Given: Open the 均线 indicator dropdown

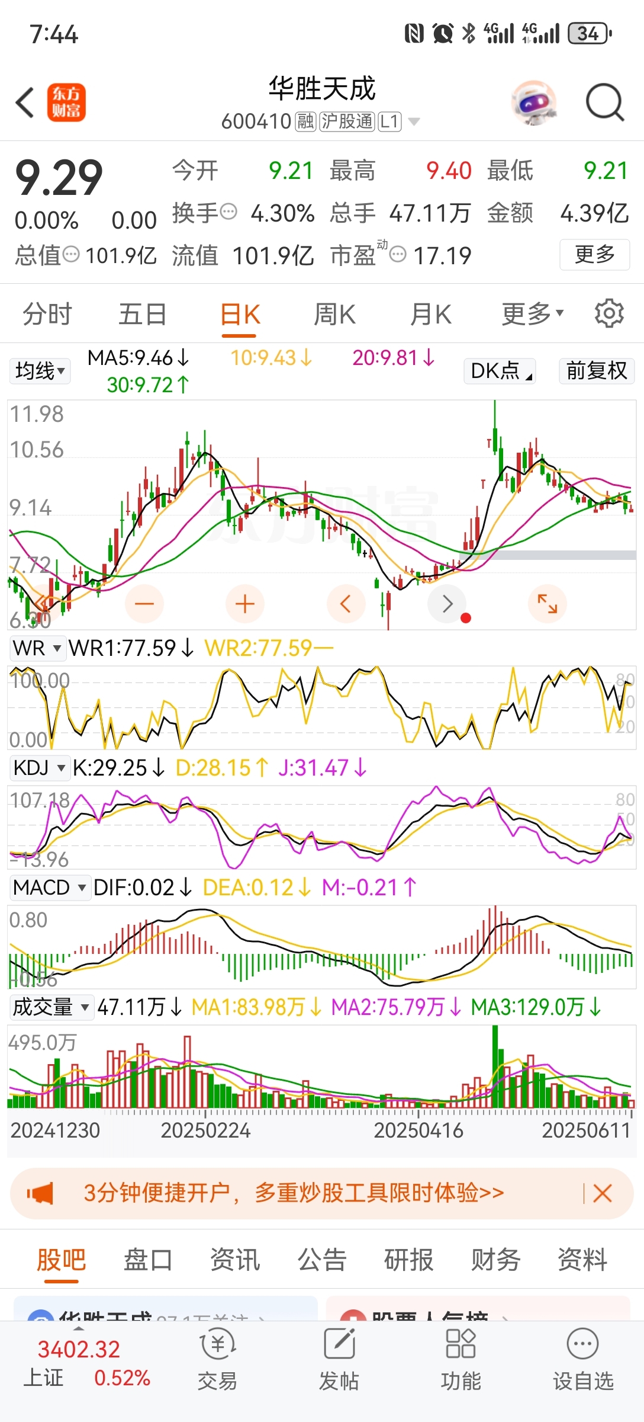Looking at the screenshot, I should click(x=40, y=371).
